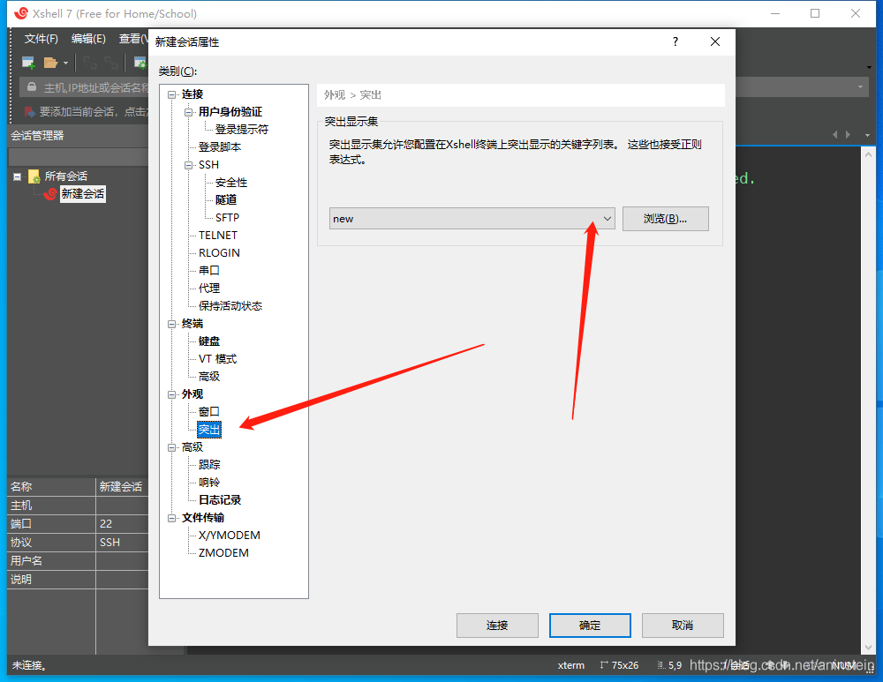Screen dimensions: 883x682
Task: Select 安全性 under SSH
Action: pos(230,183)
